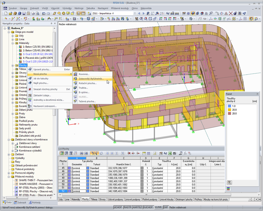Click the 28.0 thickness color swatch
The height and width of the screenshot is (211, 263).
click(229, 113)
